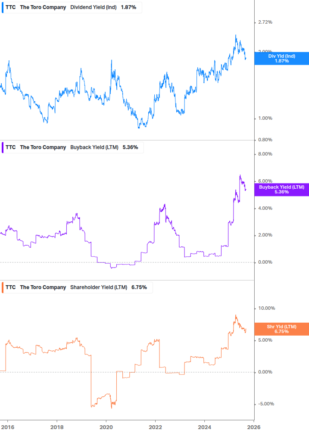Click the 2024 label on time axis
This screenshot has width=309, height=433.
(204, 427)
